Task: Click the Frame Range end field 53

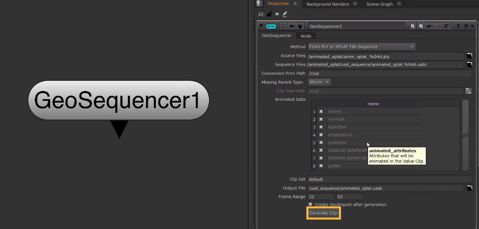Action: tap(350, 197)
